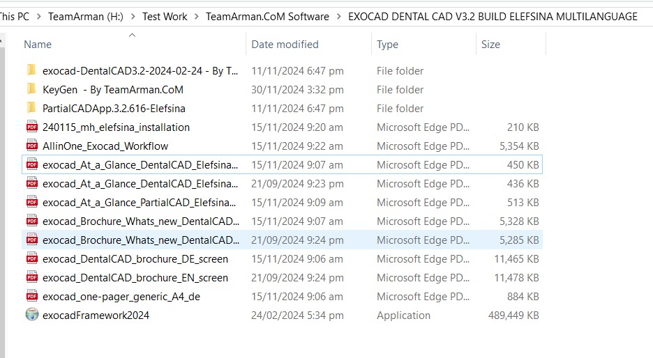Click the Application type cell

pyautogui.click(x=403, y=316)
